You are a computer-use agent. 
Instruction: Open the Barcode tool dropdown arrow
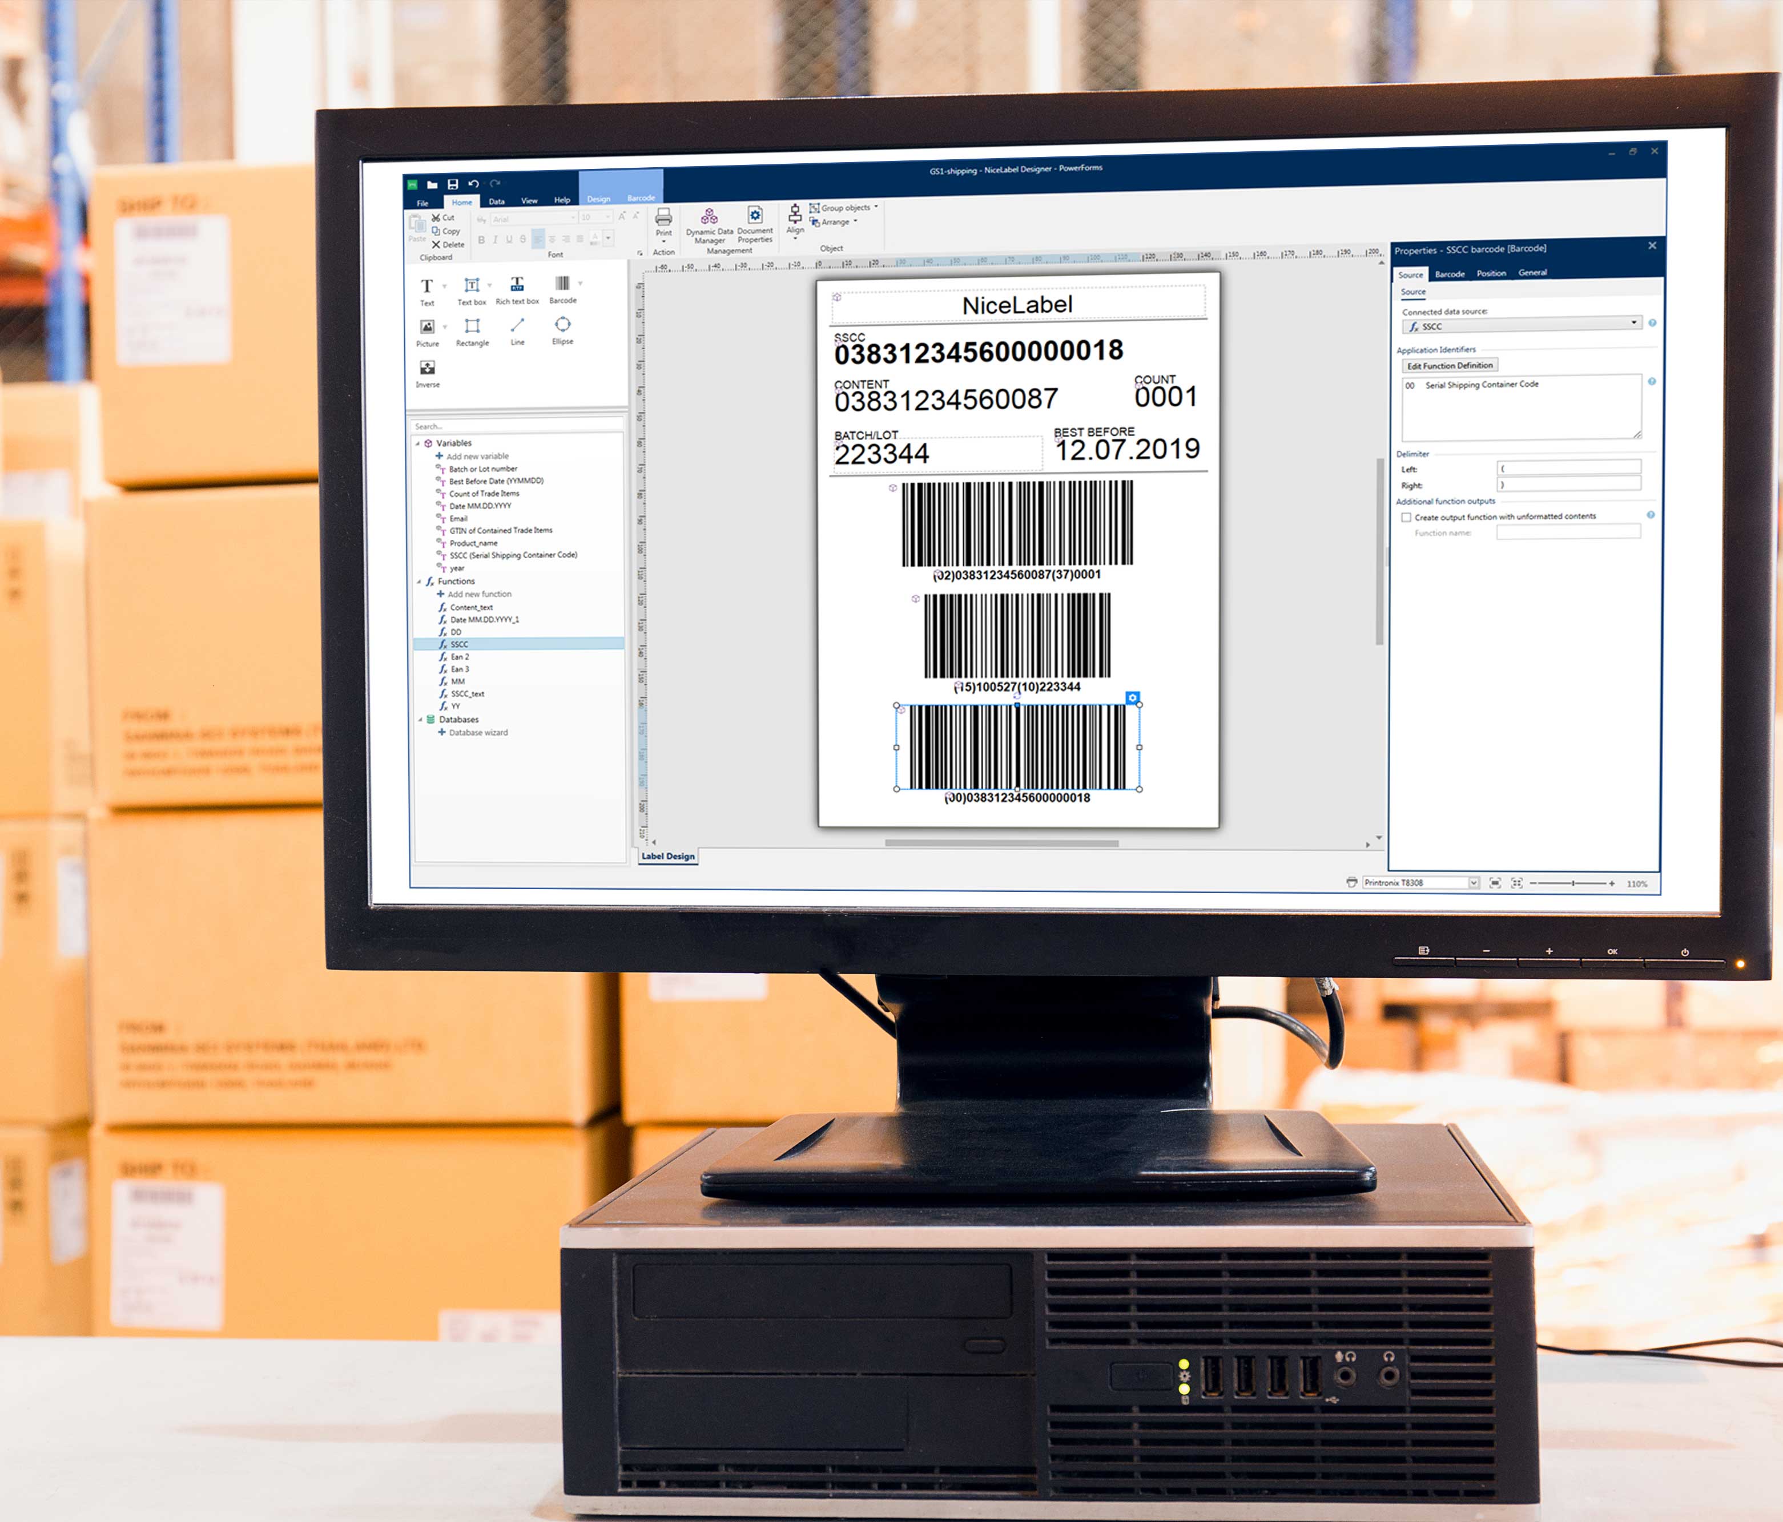click(x=581, y=283)
